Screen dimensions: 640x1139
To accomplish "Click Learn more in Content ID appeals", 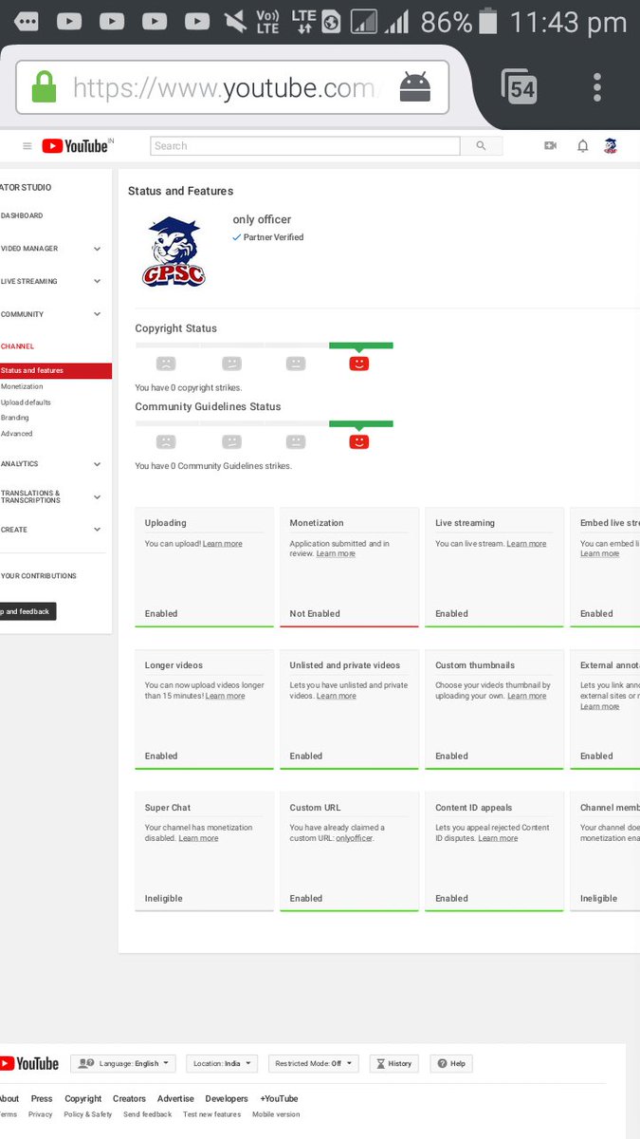I will (498, 838).
